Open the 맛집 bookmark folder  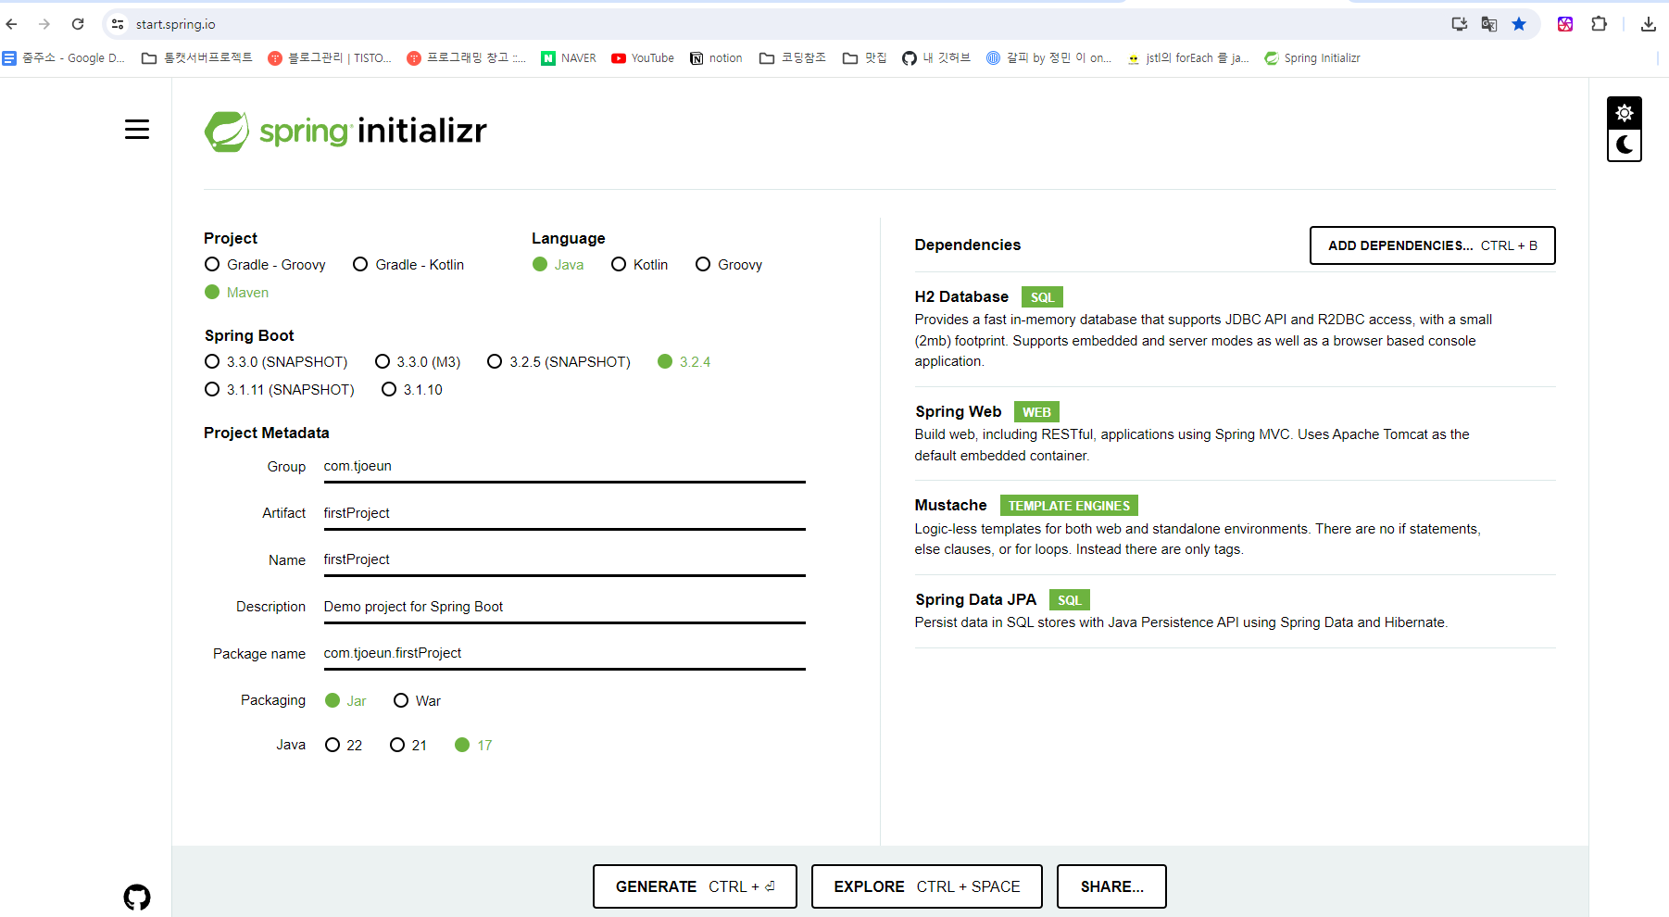point(865,58)
